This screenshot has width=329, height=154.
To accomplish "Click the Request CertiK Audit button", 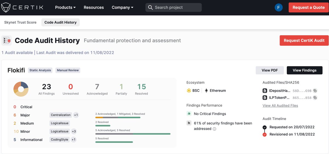I will 304,40.
